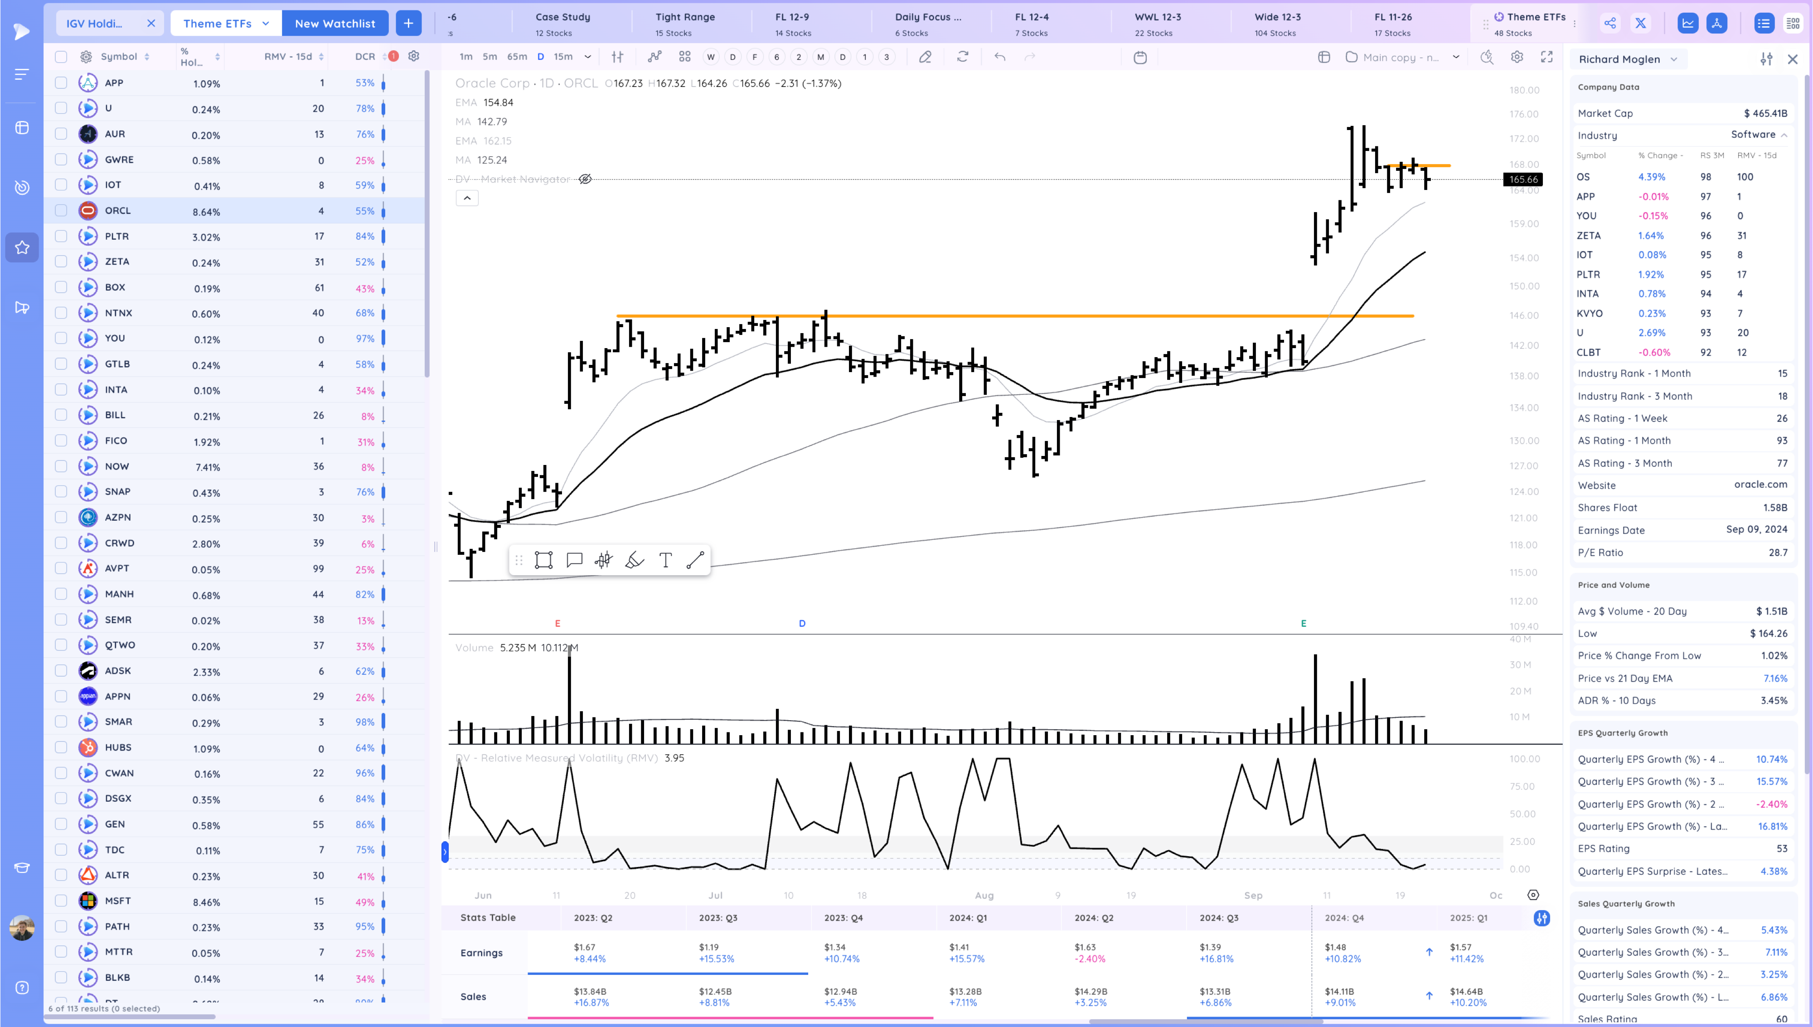The image size is (1813, 1027).
Task: Select the rectangle drawing tool
Action: click(543, 560)
